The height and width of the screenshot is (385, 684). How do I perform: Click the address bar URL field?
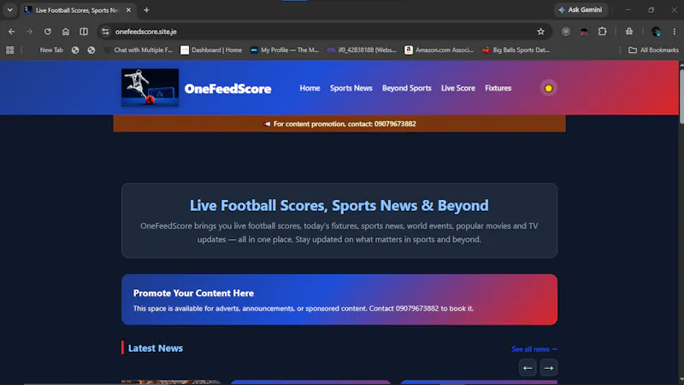(x=323, y=32)
